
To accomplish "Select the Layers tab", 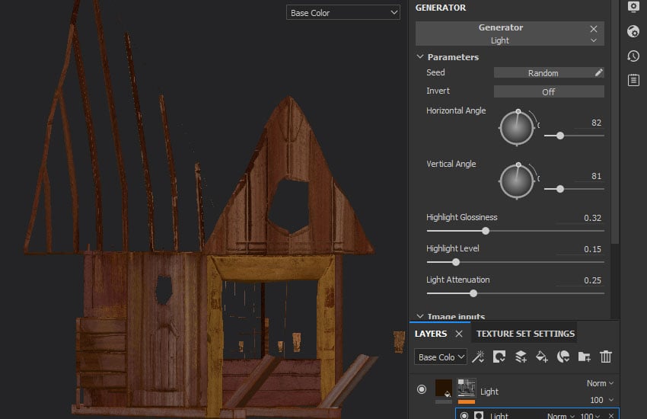I will [x=431, y=334].
